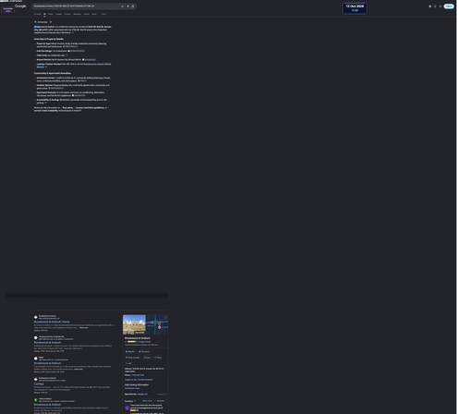Expand the map with the corner icon
The width and height of the screenshot is (462, 414).
pyautogui.click(x=165, y=317)
